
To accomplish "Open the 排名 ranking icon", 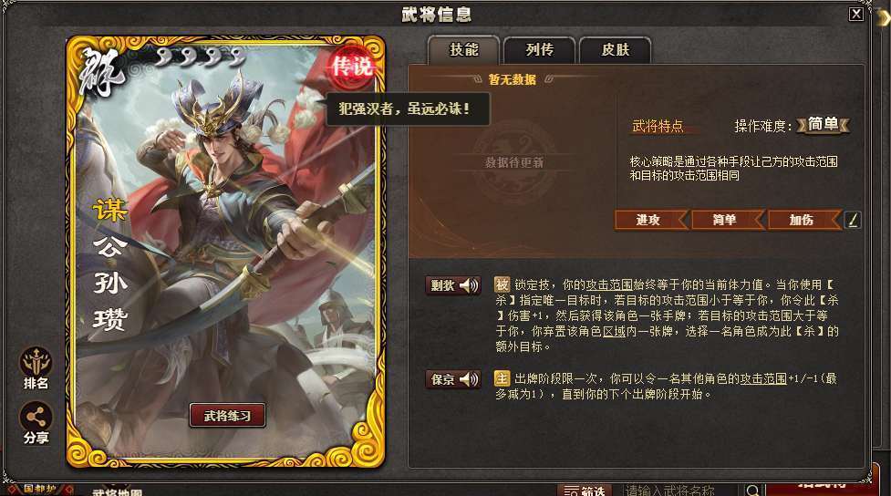I will tap(36, 368).
